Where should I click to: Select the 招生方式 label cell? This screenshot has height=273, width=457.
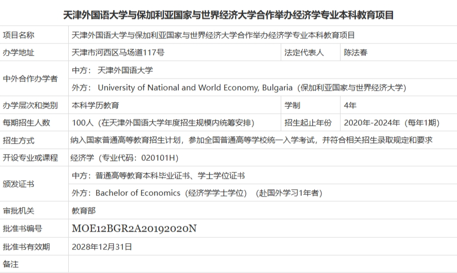(x=34, y=140)
